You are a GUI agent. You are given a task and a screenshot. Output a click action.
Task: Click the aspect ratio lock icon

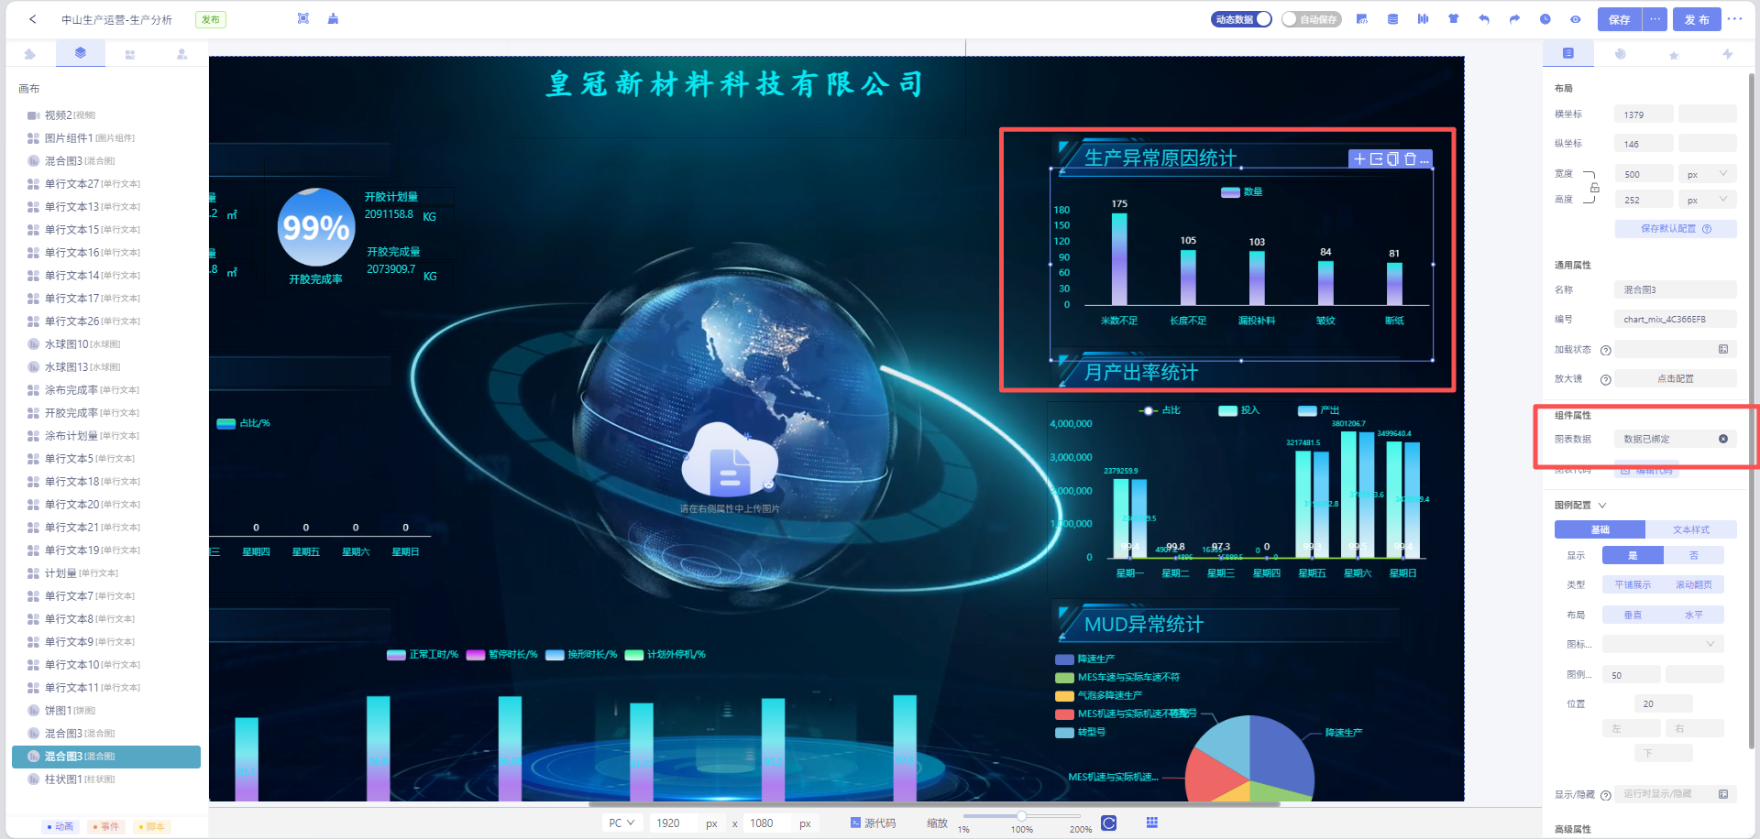pos(1595,187)
